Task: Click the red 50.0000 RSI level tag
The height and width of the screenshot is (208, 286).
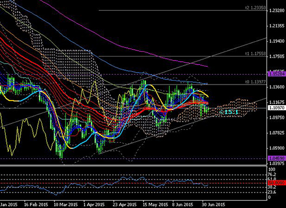Action: [277, 183]
